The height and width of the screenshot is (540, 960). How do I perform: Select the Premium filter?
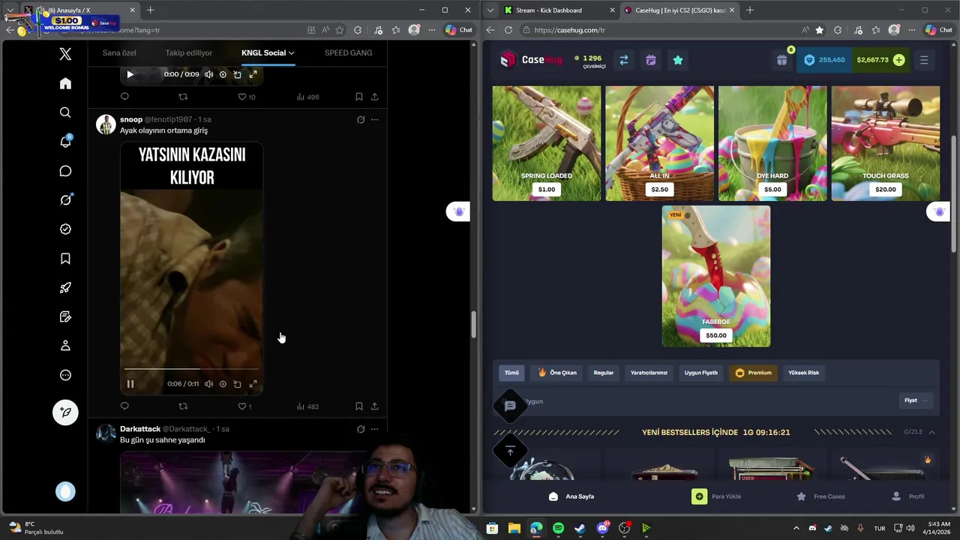(754, 373)
